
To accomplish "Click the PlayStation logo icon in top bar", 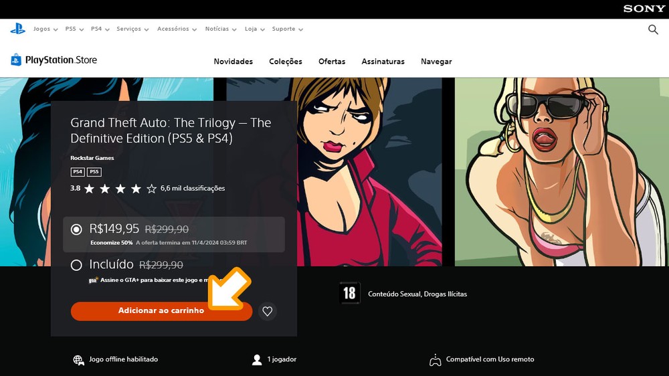I will coord(17,29).
